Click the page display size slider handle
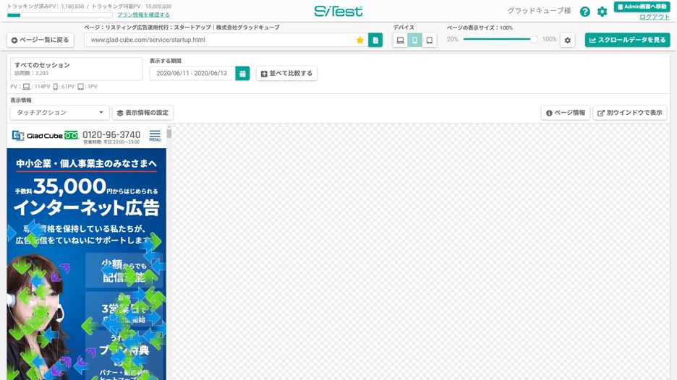Screen dimensions: 677x380 (x=534, y=40)
